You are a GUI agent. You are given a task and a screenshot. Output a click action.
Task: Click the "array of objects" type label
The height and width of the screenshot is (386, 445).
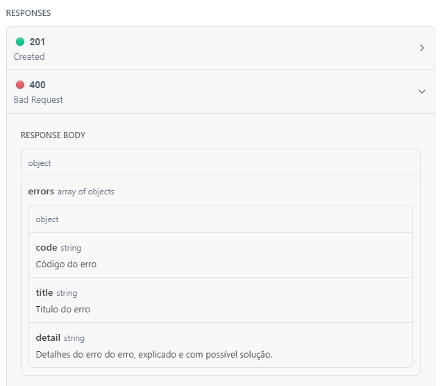(85, 192)
